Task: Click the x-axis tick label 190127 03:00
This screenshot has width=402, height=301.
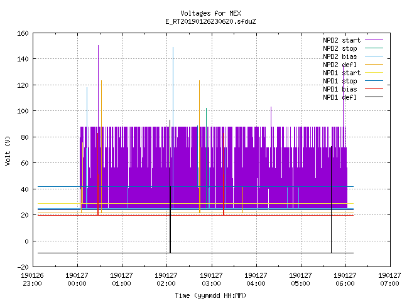Action: pos(211,280)
